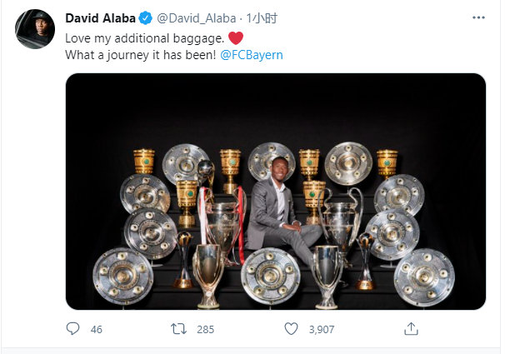This screenshot has height=354, width=505.
Task: Click the reply speech bubble icon
Action: pos(72,329)
